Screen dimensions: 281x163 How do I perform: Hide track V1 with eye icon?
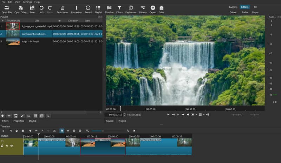12,146
